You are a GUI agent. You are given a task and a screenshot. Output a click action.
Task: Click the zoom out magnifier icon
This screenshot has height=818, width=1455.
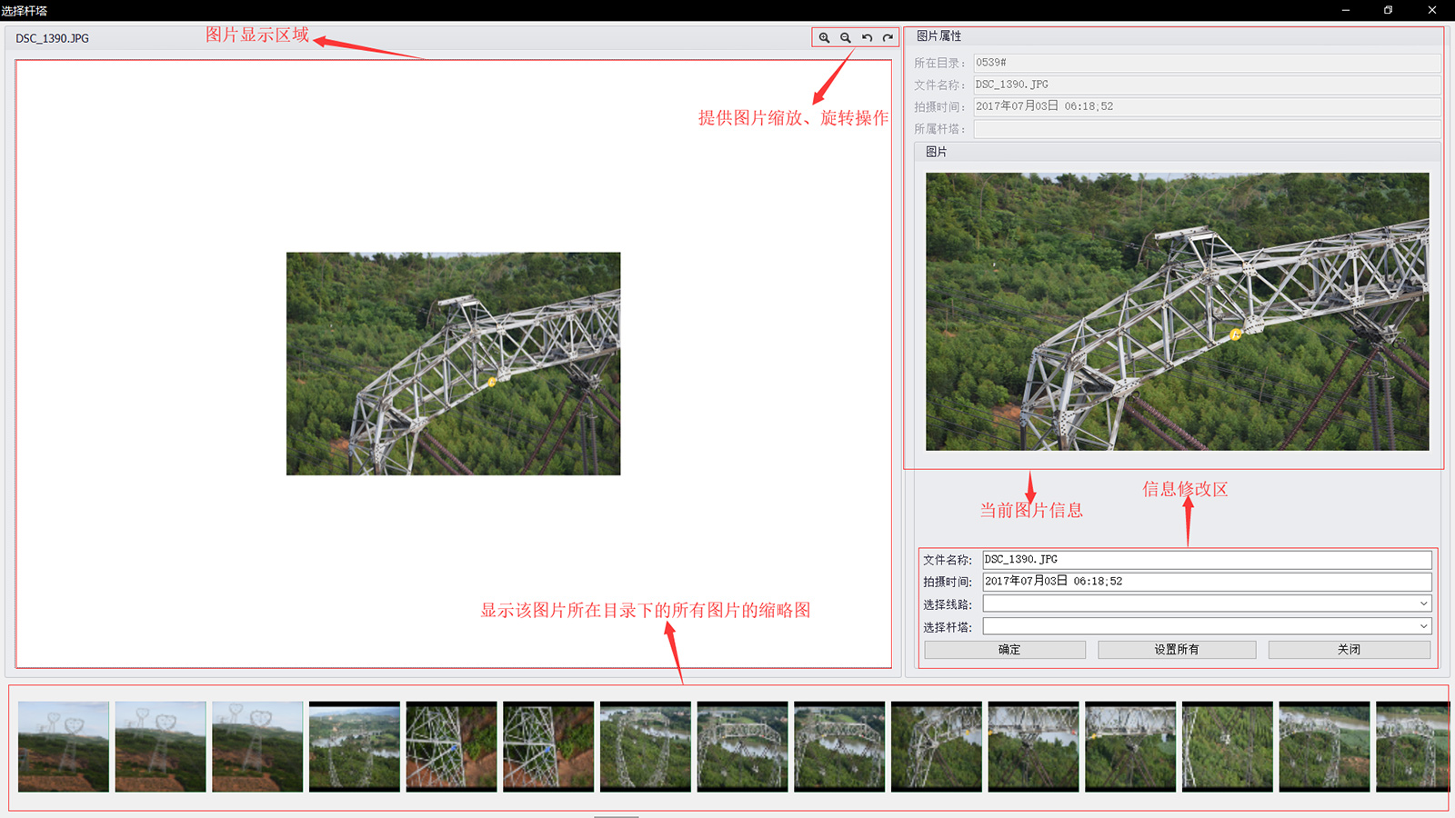pos(846,38)
